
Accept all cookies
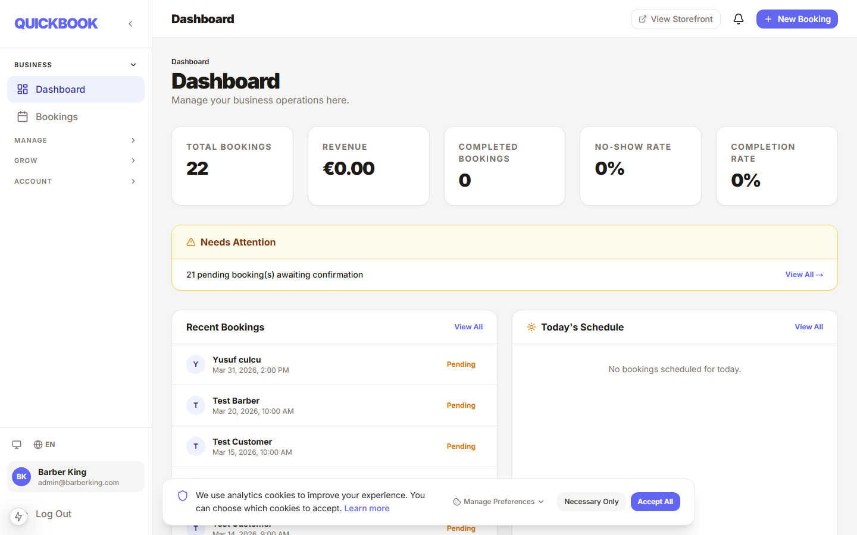(x=655, y=502)
